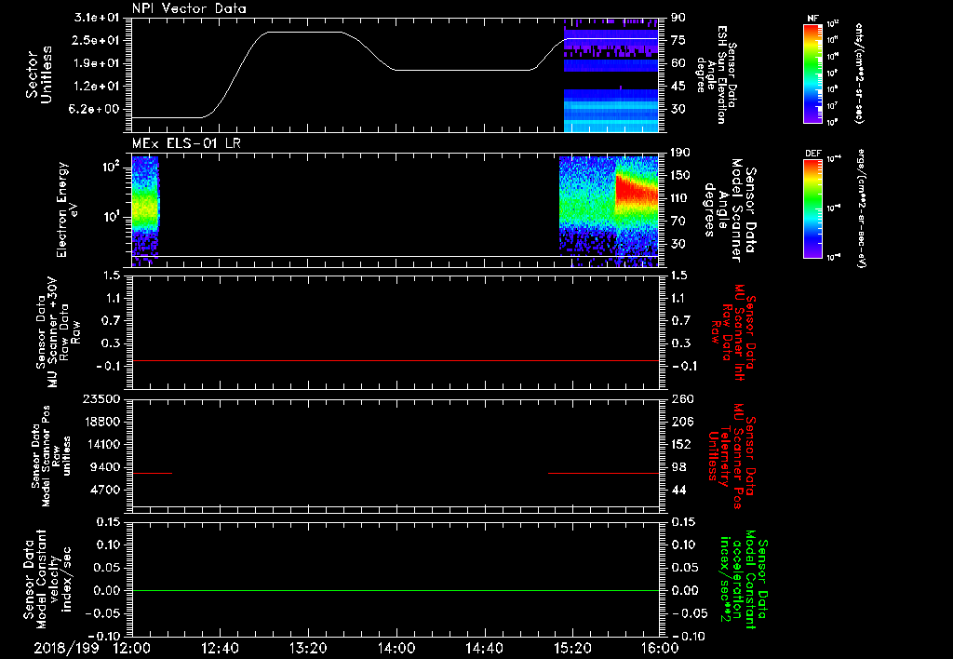Image resolution: width=953 pixels, height=659 pixels.
Task: Click the Model Scanner Angle degrees label
Action: (x=730, y=210)
